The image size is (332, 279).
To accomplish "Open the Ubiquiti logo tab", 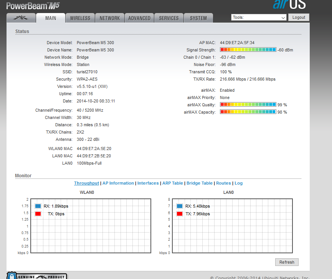I will pos(21,18).
